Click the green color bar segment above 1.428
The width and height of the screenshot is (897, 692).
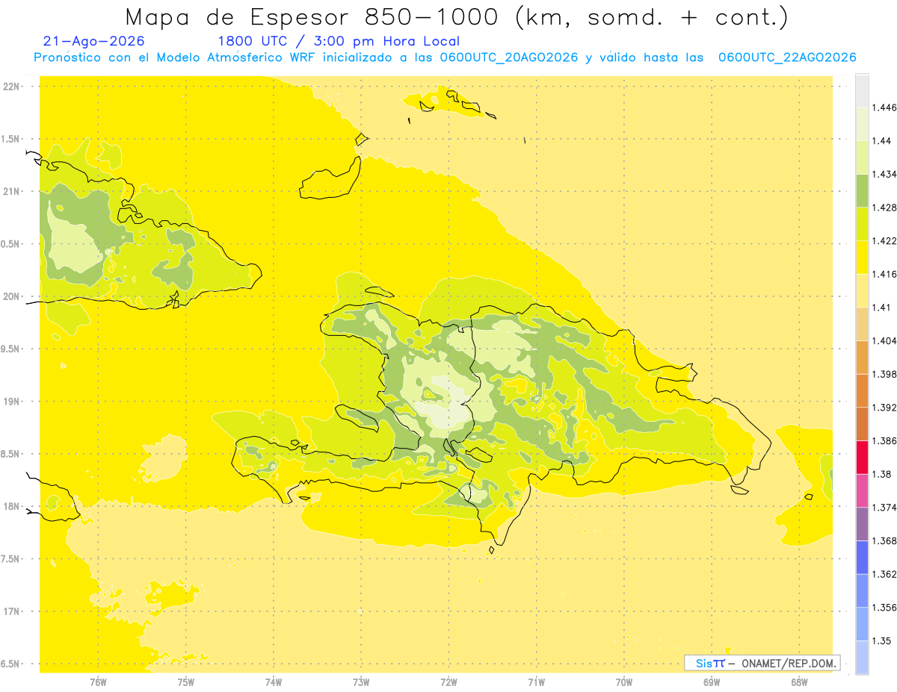click(x=862, y=190)
